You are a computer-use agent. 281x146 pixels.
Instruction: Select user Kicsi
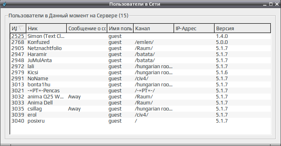[x=33, y=73]
